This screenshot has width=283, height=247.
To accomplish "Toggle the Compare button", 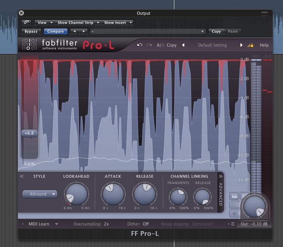I will pos(56,31).
